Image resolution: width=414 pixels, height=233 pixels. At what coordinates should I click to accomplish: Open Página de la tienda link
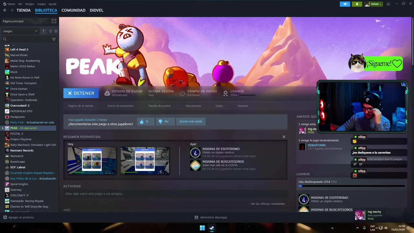(81, 106)
